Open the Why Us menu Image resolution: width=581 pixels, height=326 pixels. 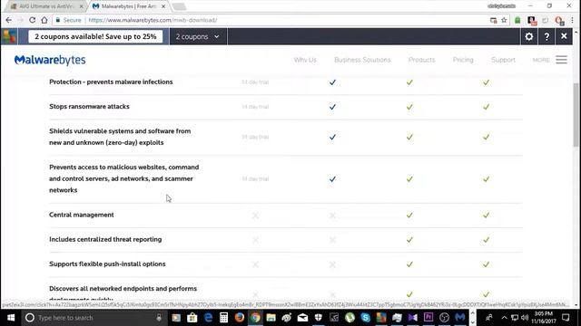point(305,60)
